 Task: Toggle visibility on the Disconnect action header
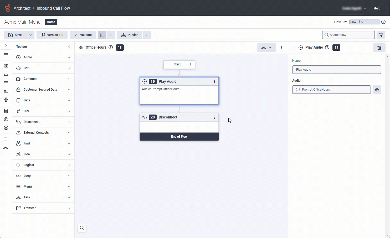[145, 117]
